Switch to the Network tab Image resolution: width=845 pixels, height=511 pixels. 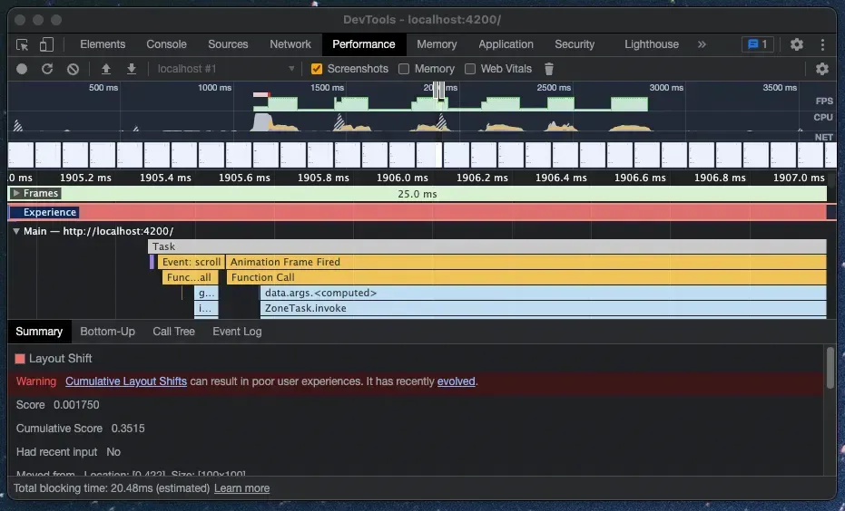[x=290, y=44]
